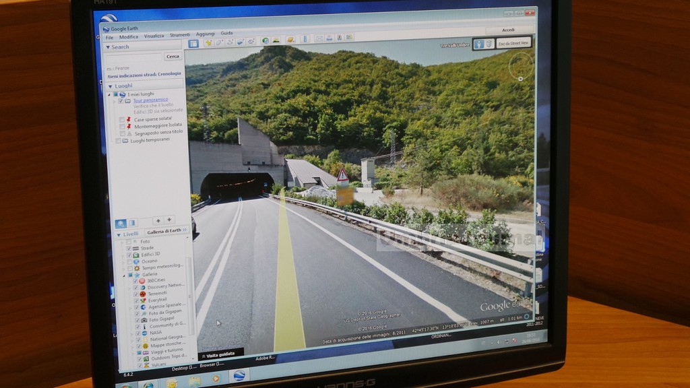Open the Visualizza menu
The image size is (690, 388).
point(154,36)
